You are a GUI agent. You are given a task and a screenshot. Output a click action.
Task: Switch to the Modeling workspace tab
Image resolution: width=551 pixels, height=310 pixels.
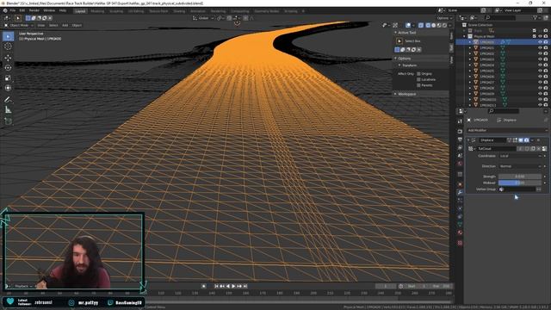point(97,11)
